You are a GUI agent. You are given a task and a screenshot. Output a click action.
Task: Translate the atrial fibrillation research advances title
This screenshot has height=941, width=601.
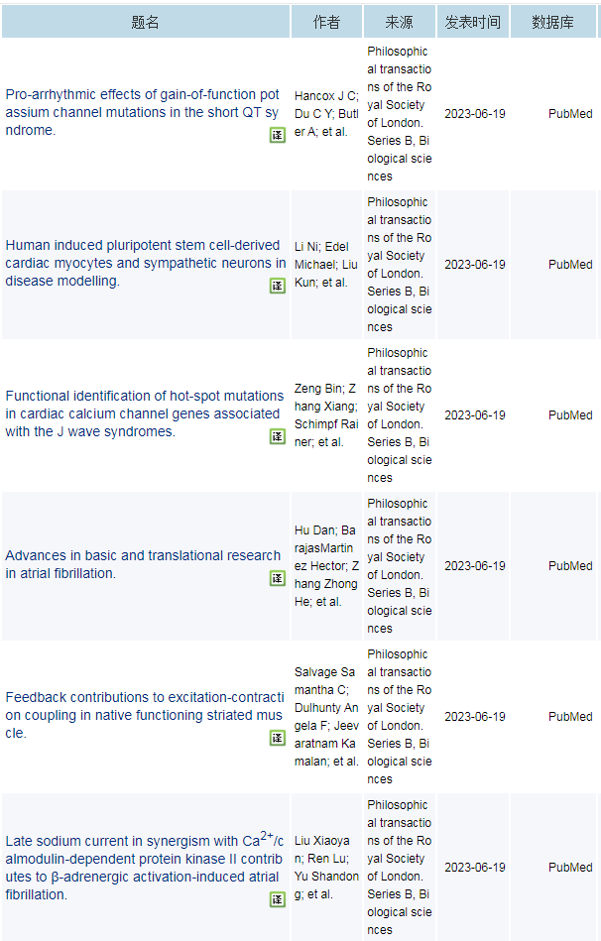pos(278,578)
